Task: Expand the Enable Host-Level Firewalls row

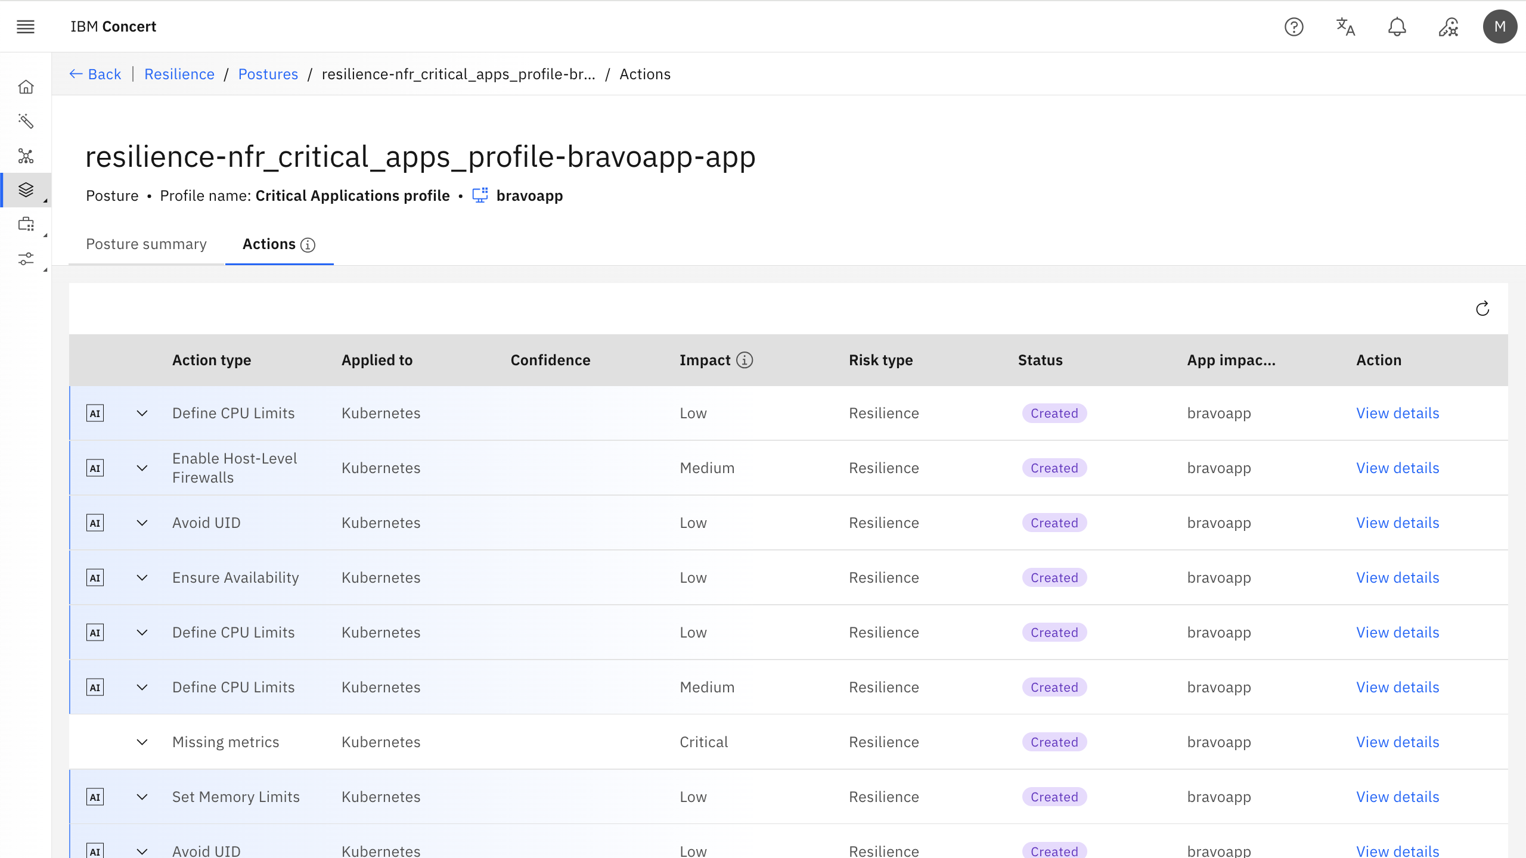Action: click(142, 468)
